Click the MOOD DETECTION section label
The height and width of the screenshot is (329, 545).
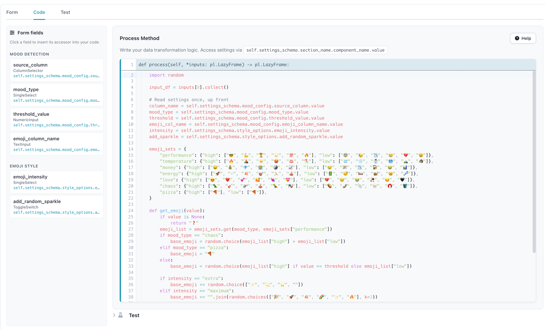pos(29,54)
